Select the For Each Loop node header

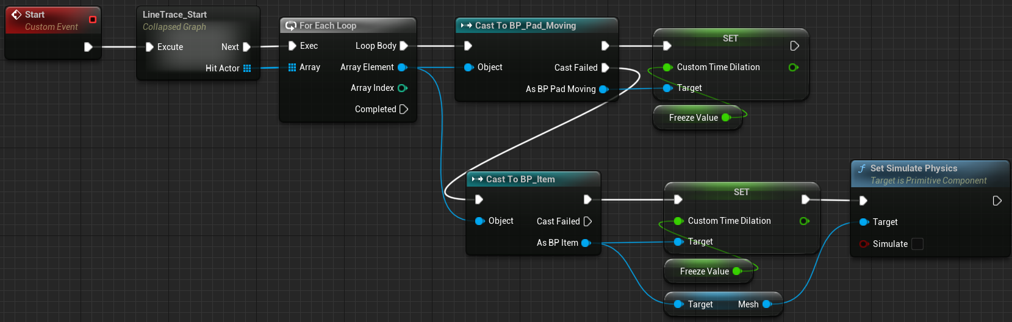pyautogui.click(x=348, y=26)
